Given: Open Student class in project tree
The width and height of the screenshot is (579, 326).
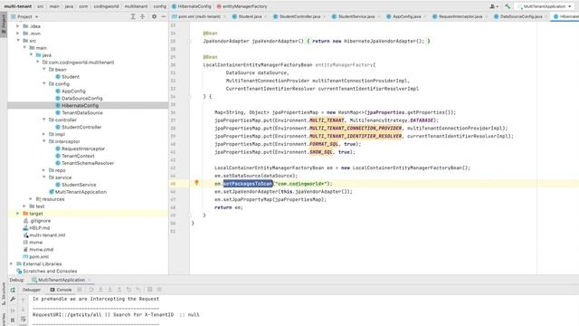Looking at the screenshot, I should 71,76.
